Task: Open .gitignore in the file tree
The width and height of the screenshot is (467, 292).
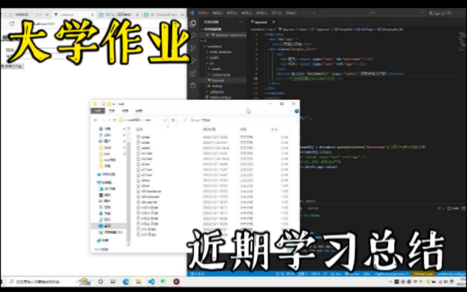Action: point(217,92)
